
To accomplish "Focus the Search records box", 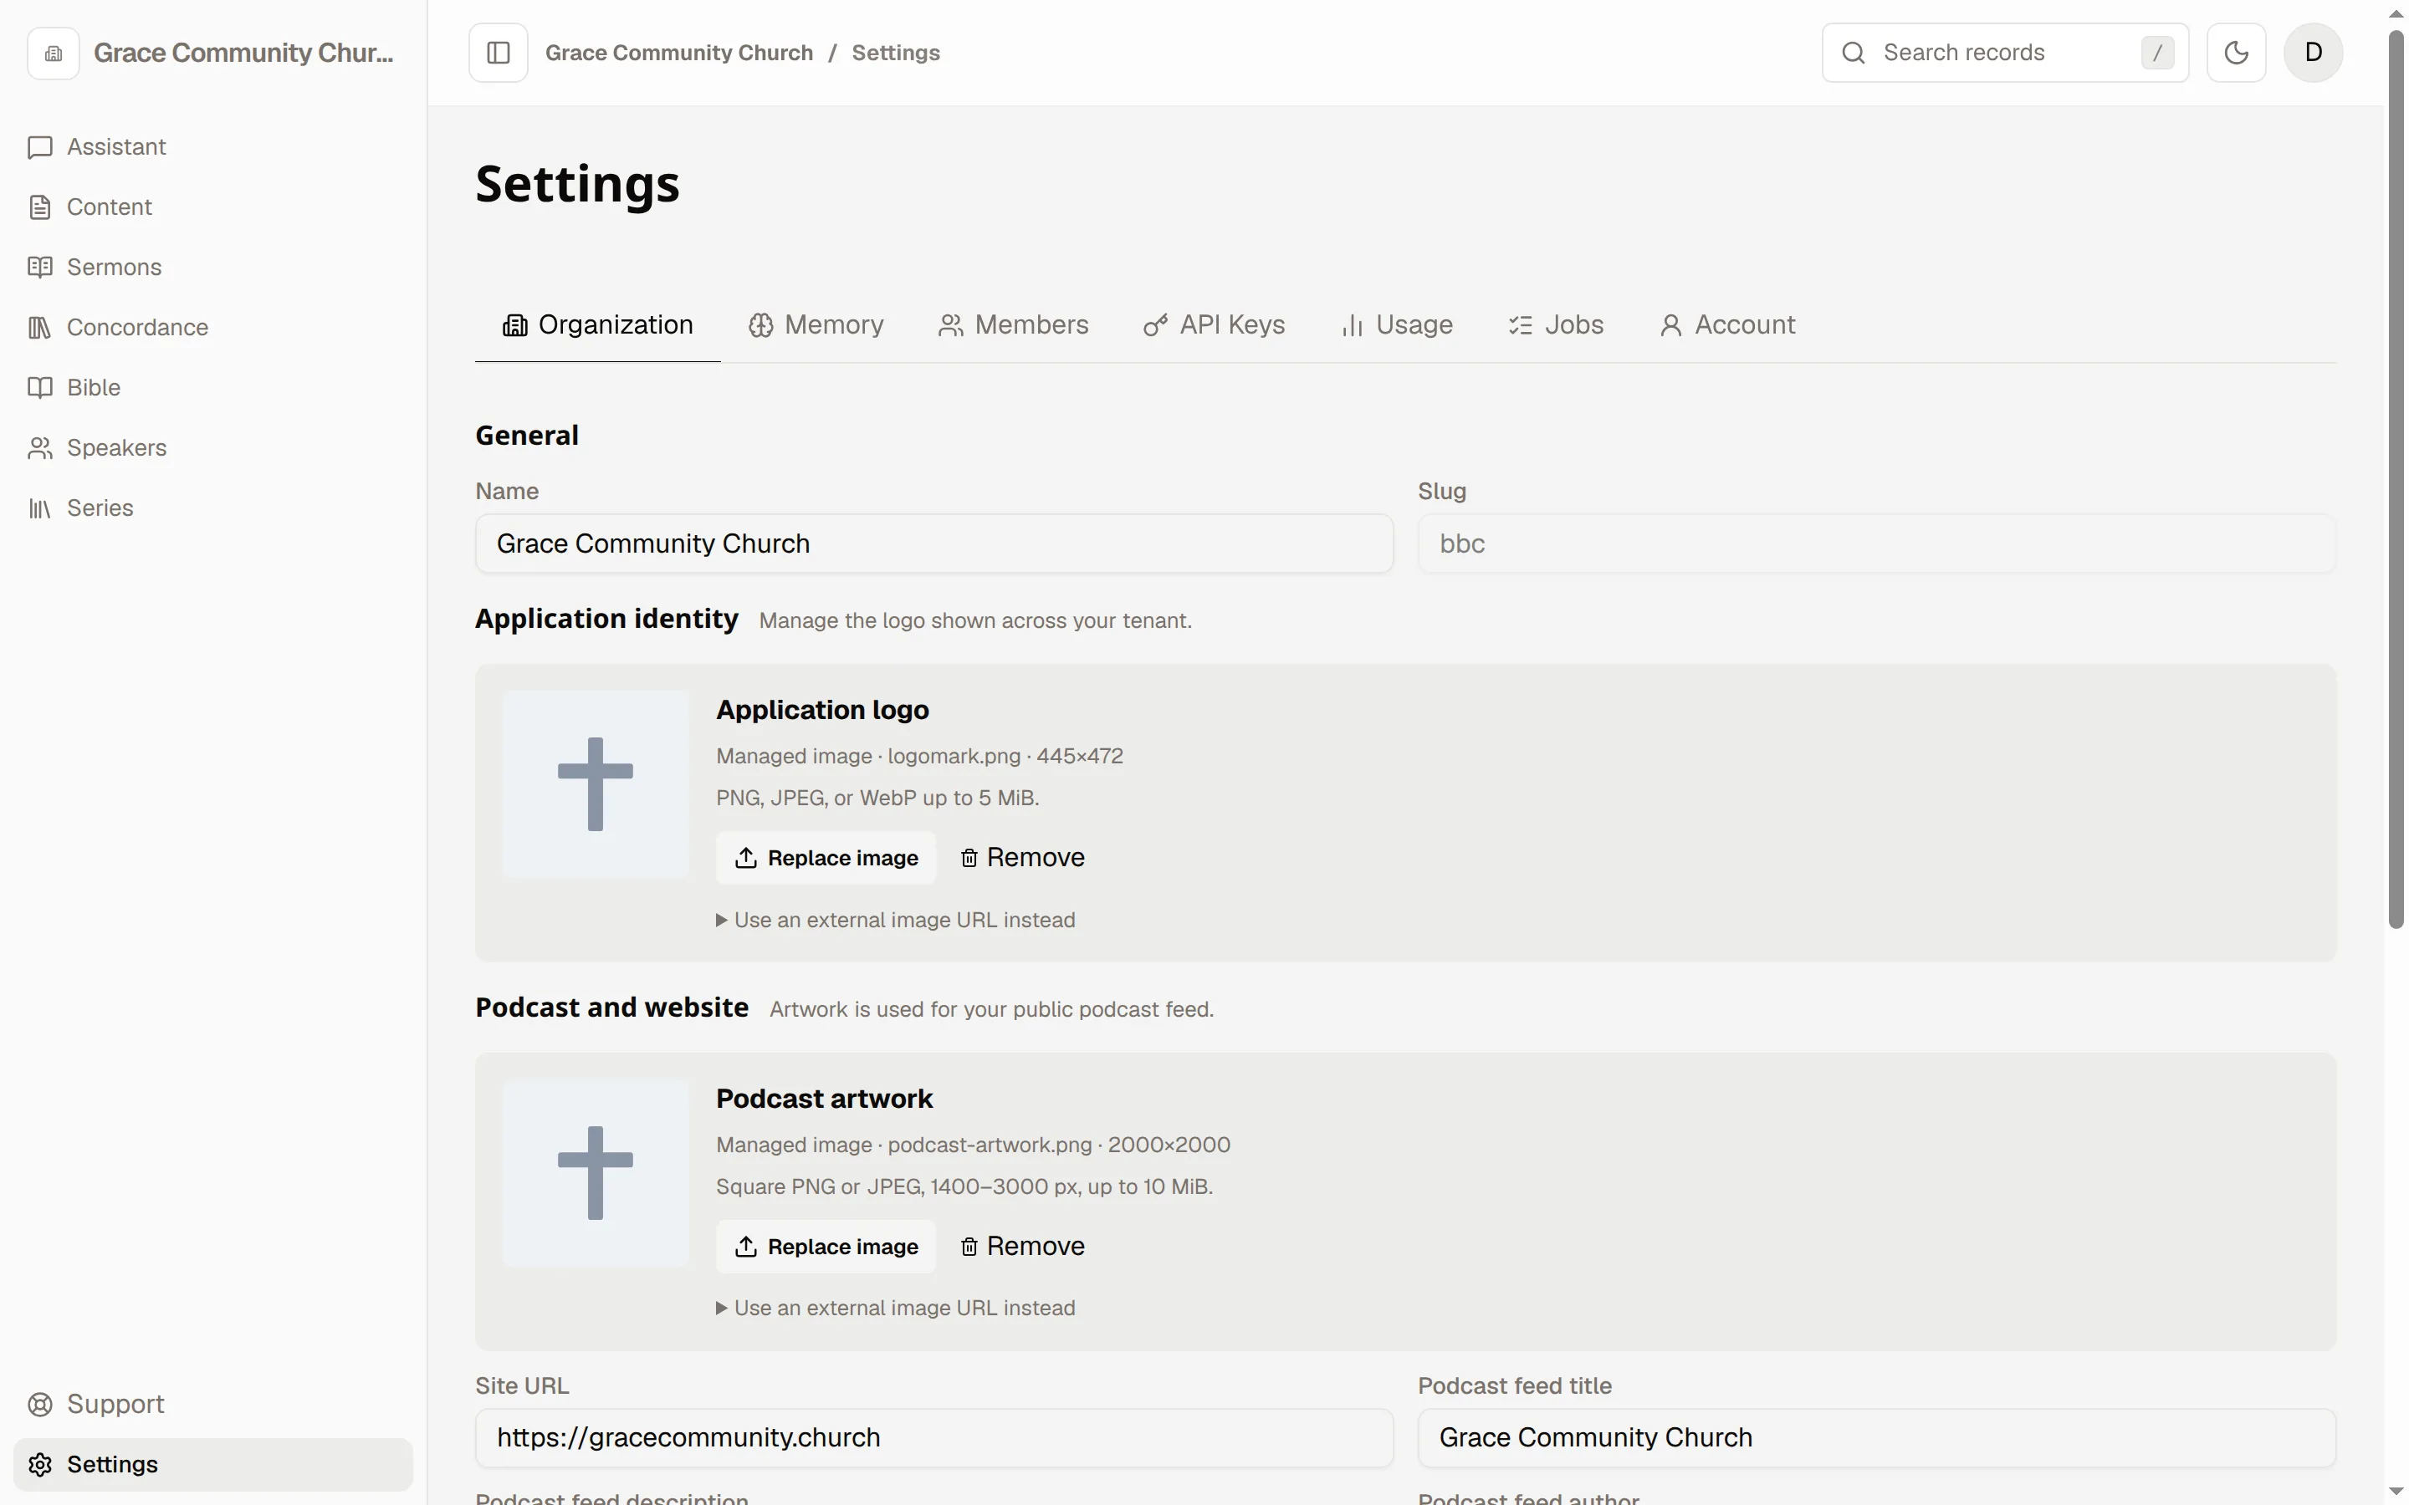I will [x=2004, y=53].
